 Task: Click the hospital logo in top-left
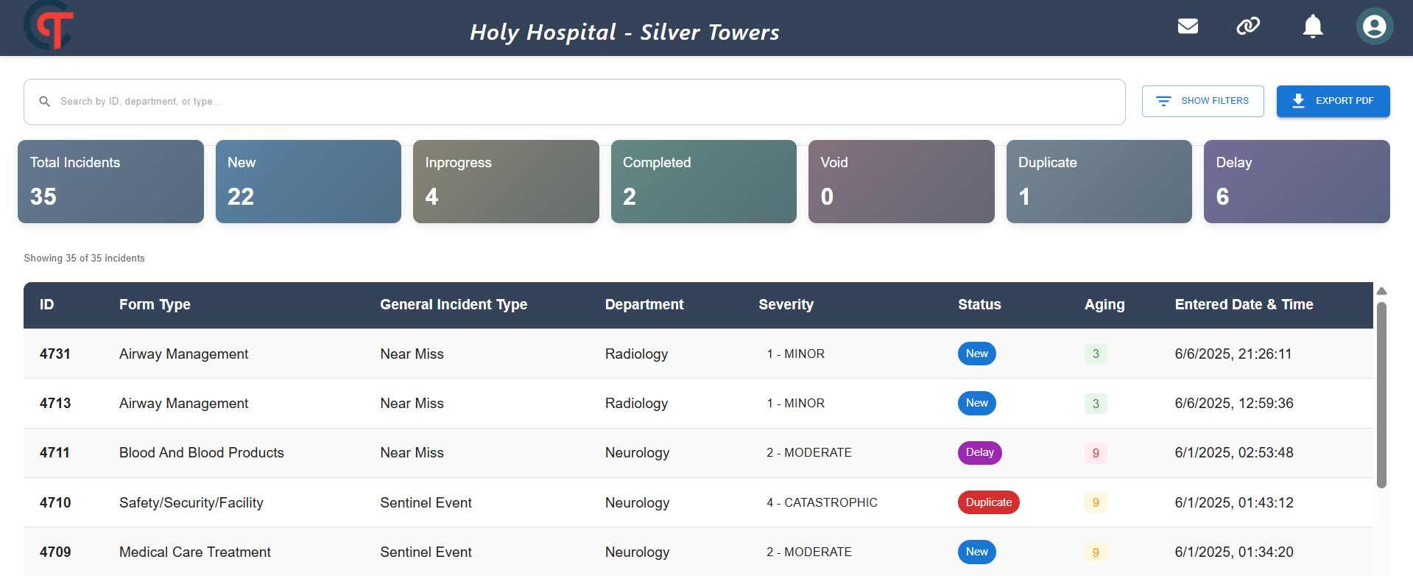pyautogui.click(x=49, y=25)
